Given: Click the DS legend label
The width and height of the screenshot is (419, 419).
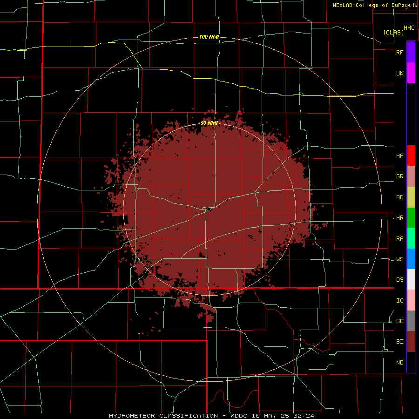Looking at the screenshot, I should (399, 280).
